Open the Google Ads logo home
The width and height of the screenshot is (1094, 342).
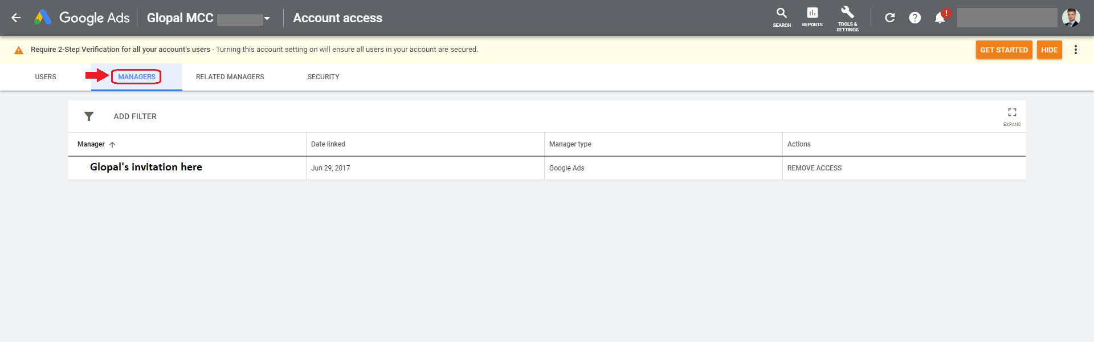82,18
